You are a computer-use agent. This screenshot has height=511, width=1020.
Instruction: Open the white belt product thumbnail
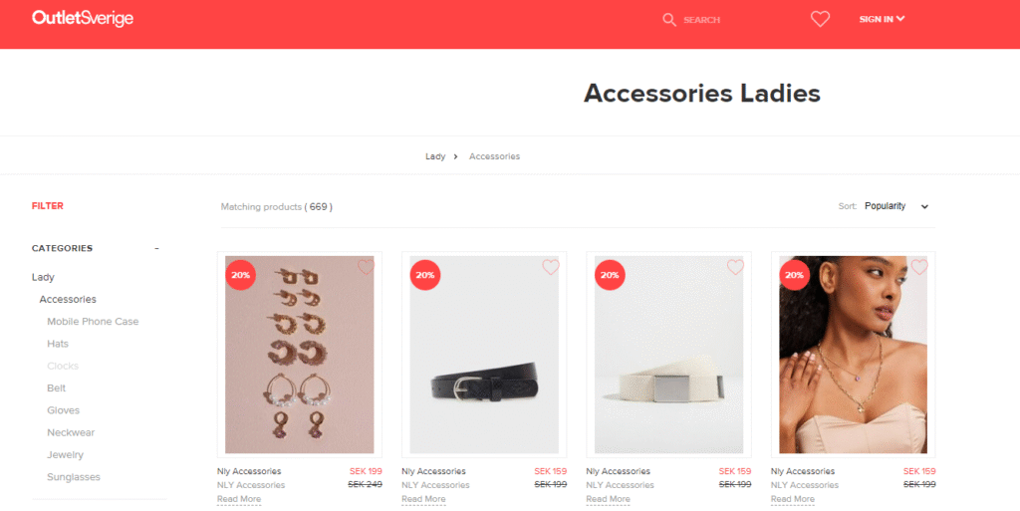tap(668, 355)
